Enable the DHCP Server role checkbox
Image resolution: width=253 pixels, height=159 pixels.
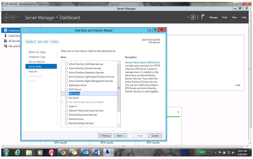(x=66, y=89)
